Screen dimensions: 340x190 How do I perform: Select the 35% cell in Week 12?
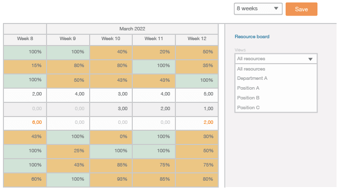pos(196,67)
